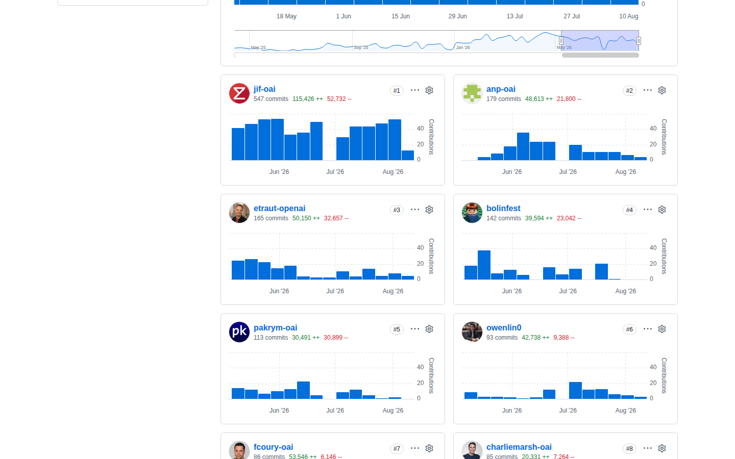Screen dimensions: 735x459
Task: Open settings gear on anp-oai card
Action: pos(662,90)
